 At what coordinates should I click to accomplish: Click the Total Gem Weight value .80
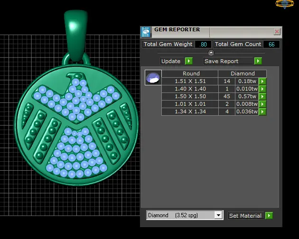203,45
